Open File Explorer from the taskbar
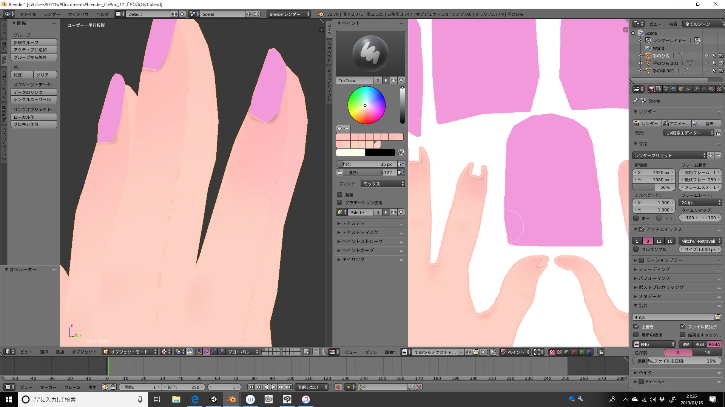Screen dimensions: 725x407 (x=176, y=399)
